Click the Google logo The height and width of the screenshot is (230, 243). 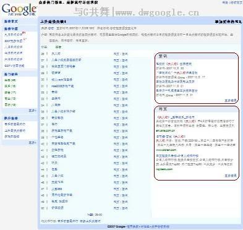pos(19,10)
